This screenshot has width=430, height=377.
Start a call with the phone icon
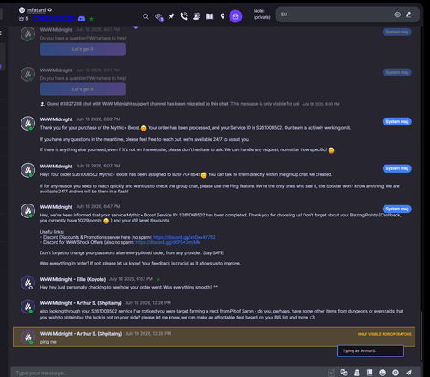[x=184, y=16]
